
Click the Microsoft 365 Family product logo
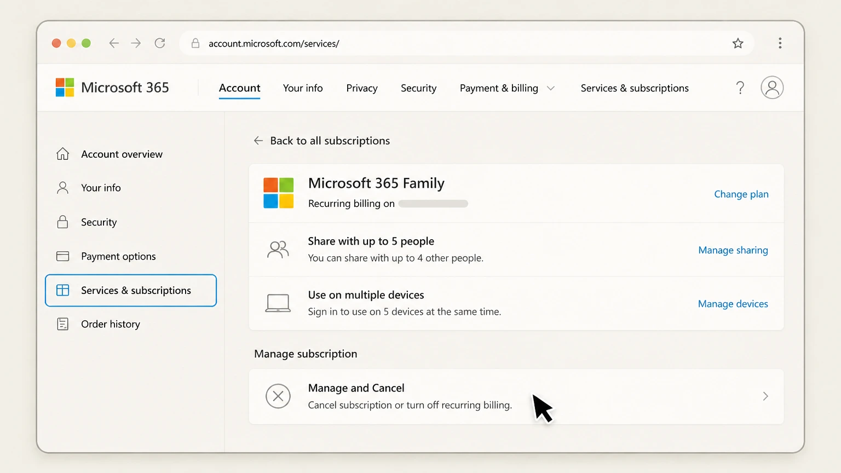[x=279, y=193]
